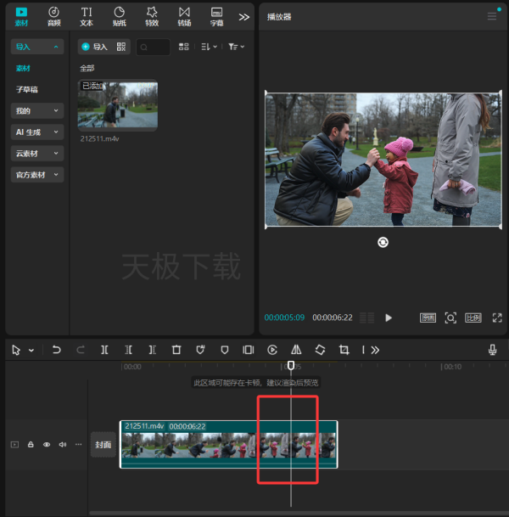Open the 特效 effects tab
This screenshot has height=517, width=509.
pos(152,17)
